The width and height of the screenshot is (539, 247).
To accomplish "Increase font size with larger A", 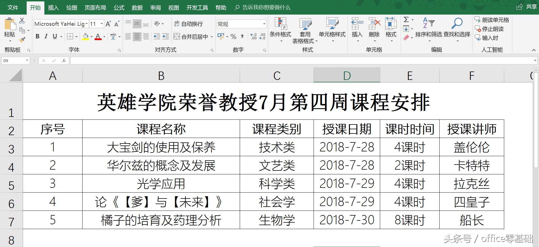I will [108, 24].
